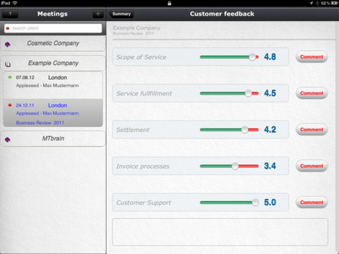339x254 pixels.
Task: Adjust the Service fullfillment slider
Action: pos(229,93)
